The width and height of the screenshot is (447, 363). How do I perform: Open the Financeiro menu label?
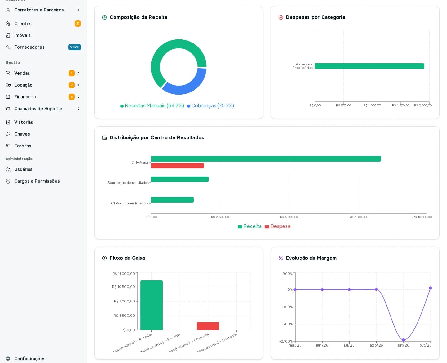click(x=25, y=97)
